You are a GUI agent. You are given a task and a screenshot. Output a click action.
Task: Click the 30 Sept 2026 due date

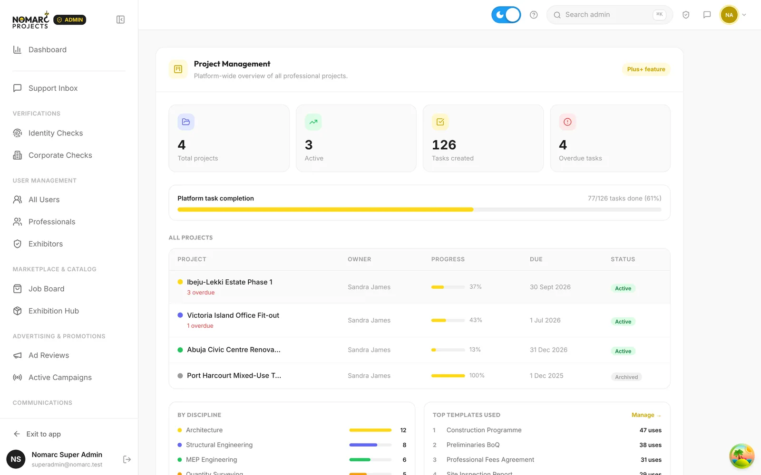click(550, 287)
